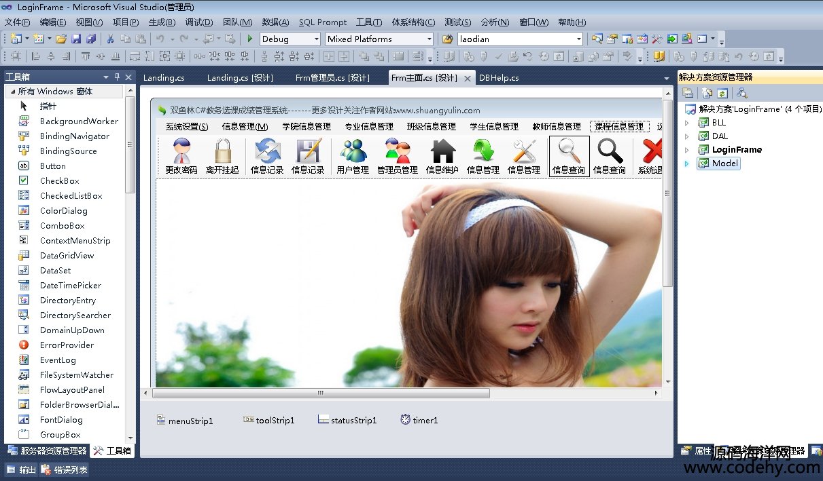Click the Align Lefts layout icon
Viewport: 823px width, 481px height.
tap(35, 56)
